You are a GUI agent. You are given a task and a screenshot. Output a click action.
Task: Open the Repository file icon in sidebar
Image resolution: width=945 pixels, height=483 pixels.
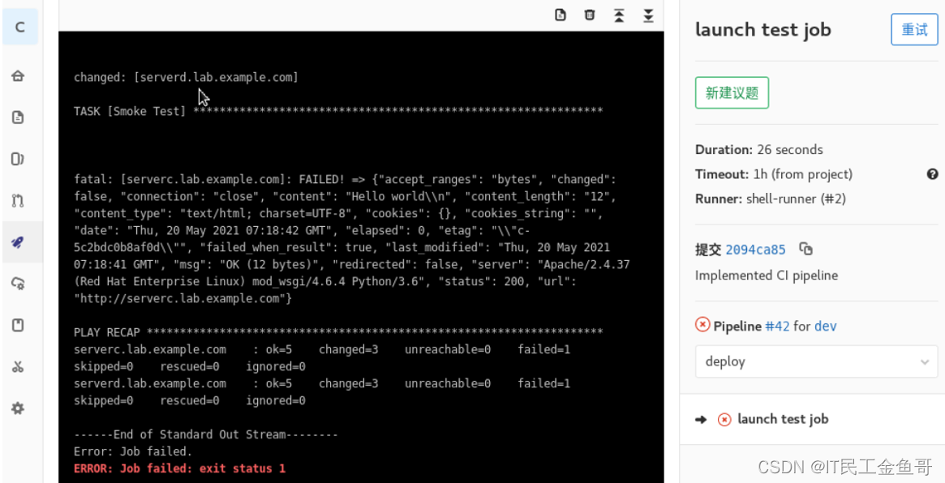[18, 118]
